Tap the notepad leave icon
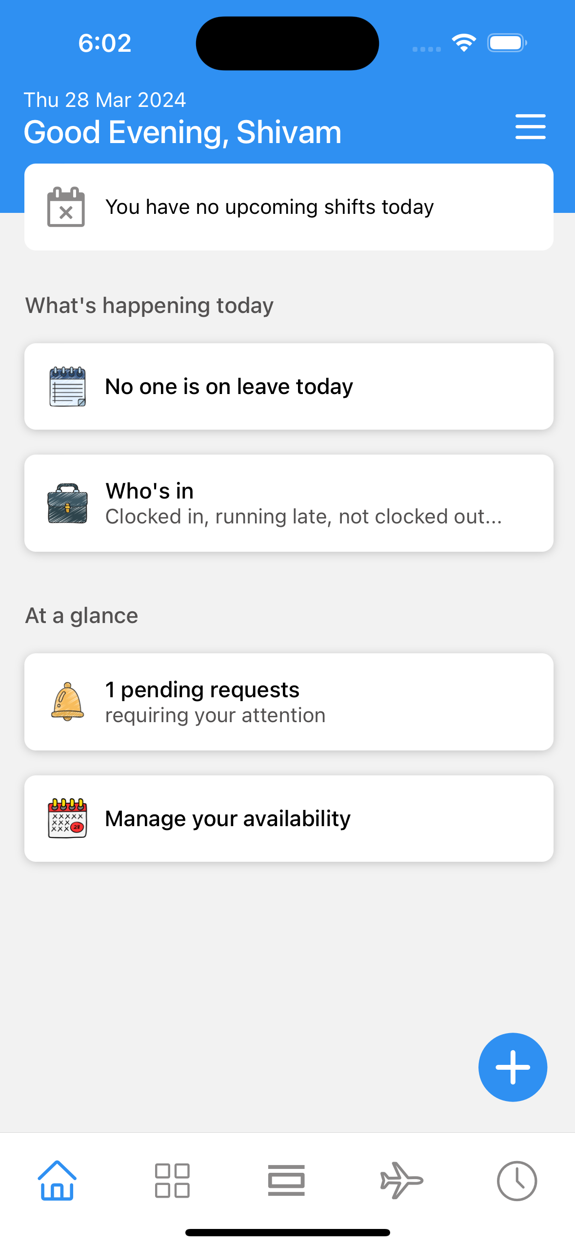The image size is (575, 1248). tap(67, 387)
